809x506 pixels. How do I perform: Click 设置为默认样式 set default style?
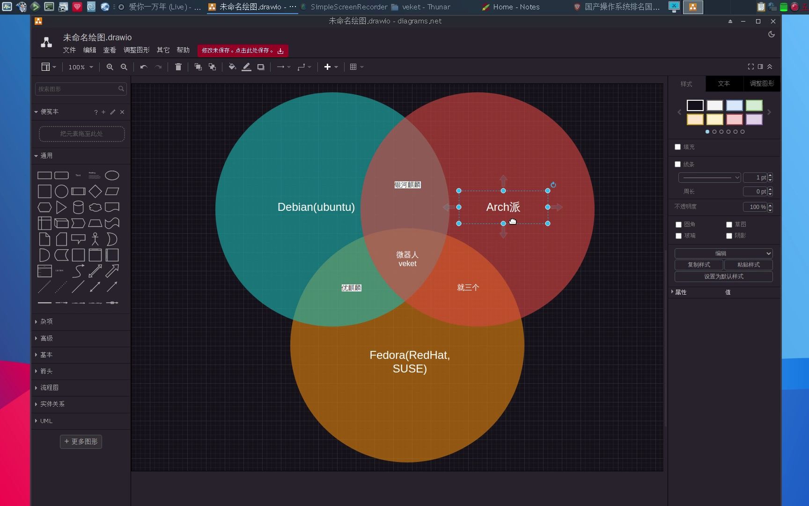[724, 276]
